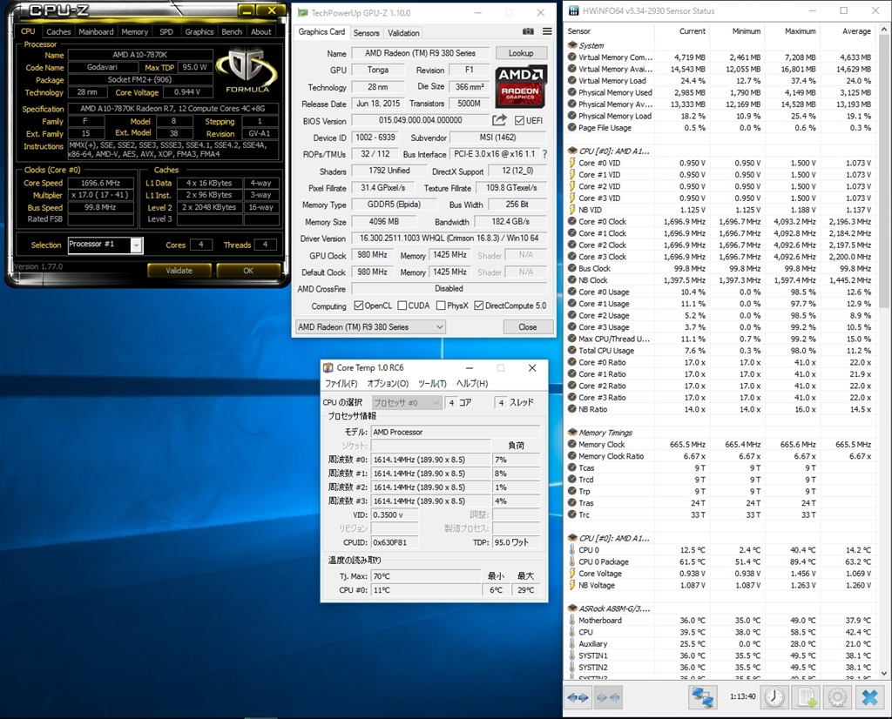
Task: Open HWiNFO sensor settings gear icon
Action: [837, 696]
